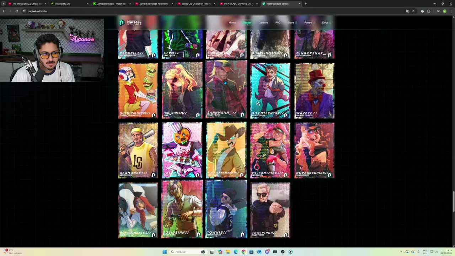Image resolution: width=455 pixels, height=256 pixels.
Task: Open the FAQ nav link
Action: pos(278,23)
